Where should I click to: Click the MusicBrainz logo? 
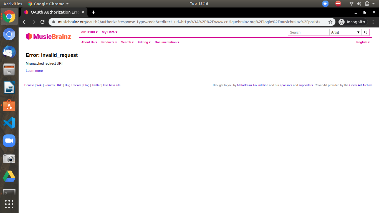coord(48,36)
